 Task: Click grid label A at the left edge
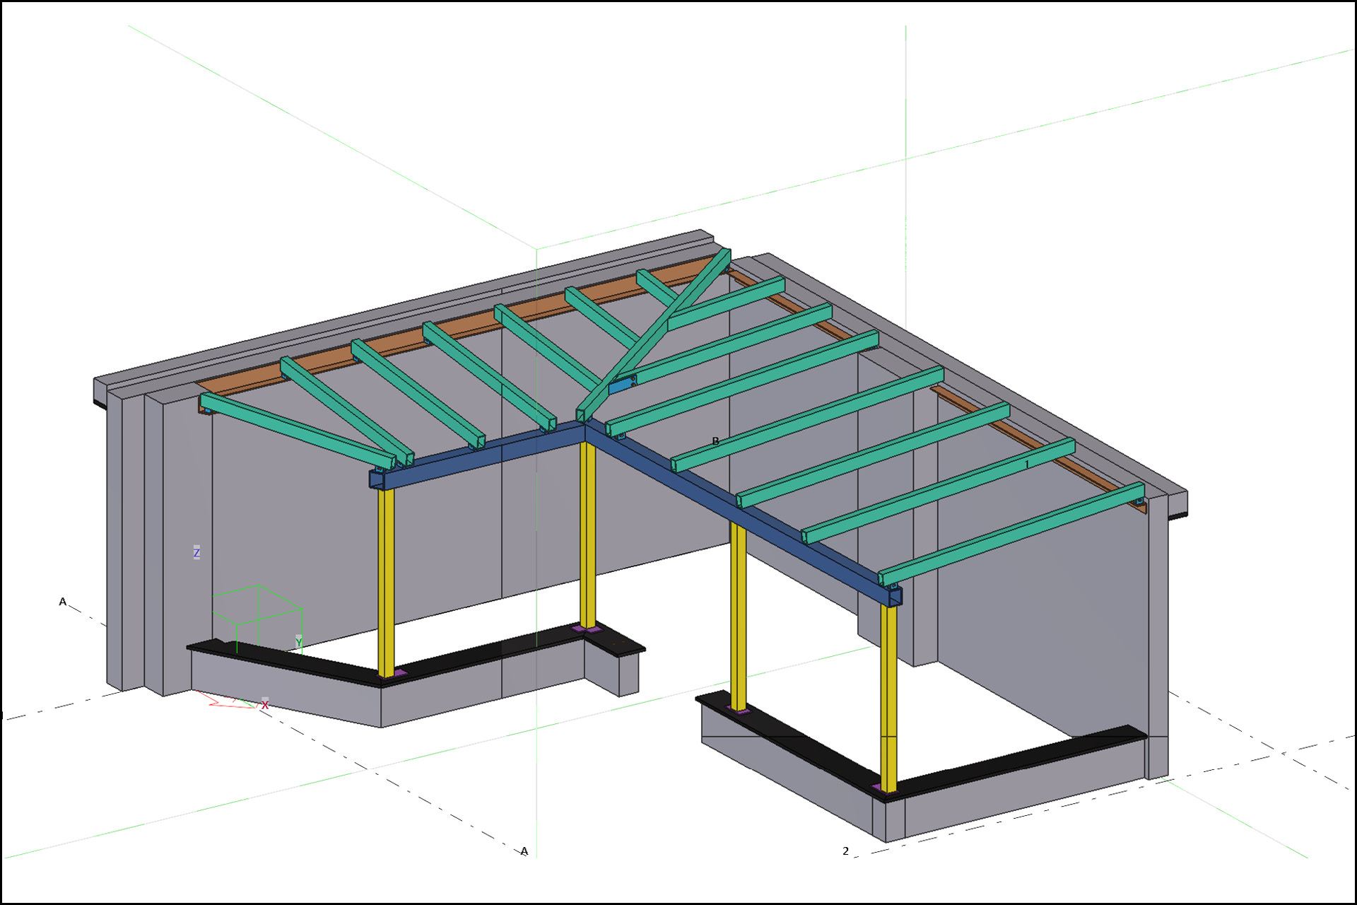[x=62, y=602]
